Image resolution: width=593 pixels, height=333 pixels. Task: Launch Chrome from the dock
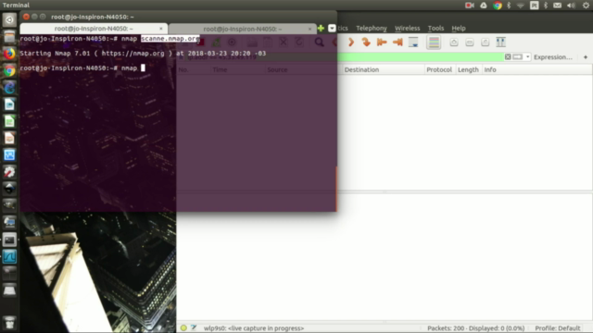click(x=9, y=70)
